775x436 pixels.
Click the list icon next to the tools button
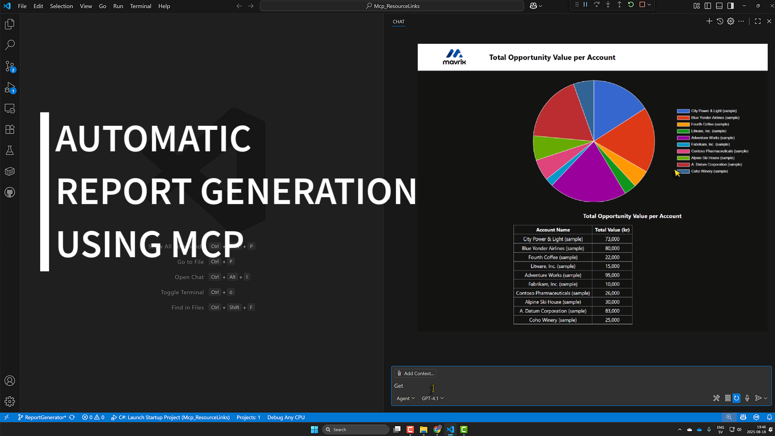point(728,398)
